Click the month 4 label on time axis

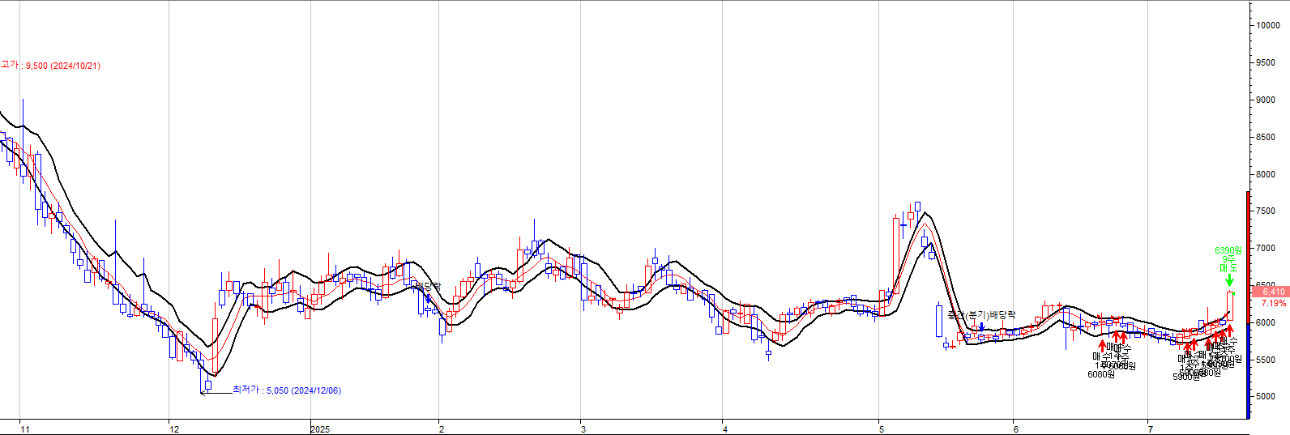coord(725,429)
